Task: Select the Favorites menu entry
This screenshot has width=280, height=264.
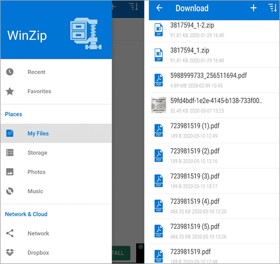Action: (x=56, y=91)
